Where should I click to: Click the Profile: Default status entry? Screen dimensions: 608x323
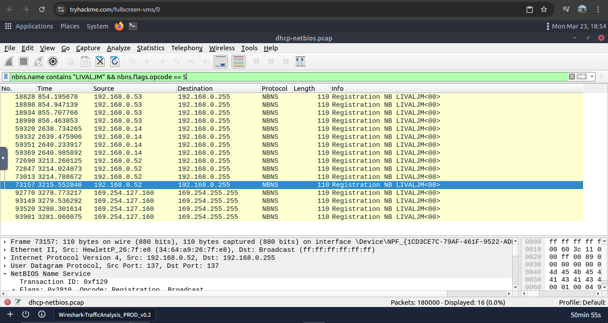582,303
